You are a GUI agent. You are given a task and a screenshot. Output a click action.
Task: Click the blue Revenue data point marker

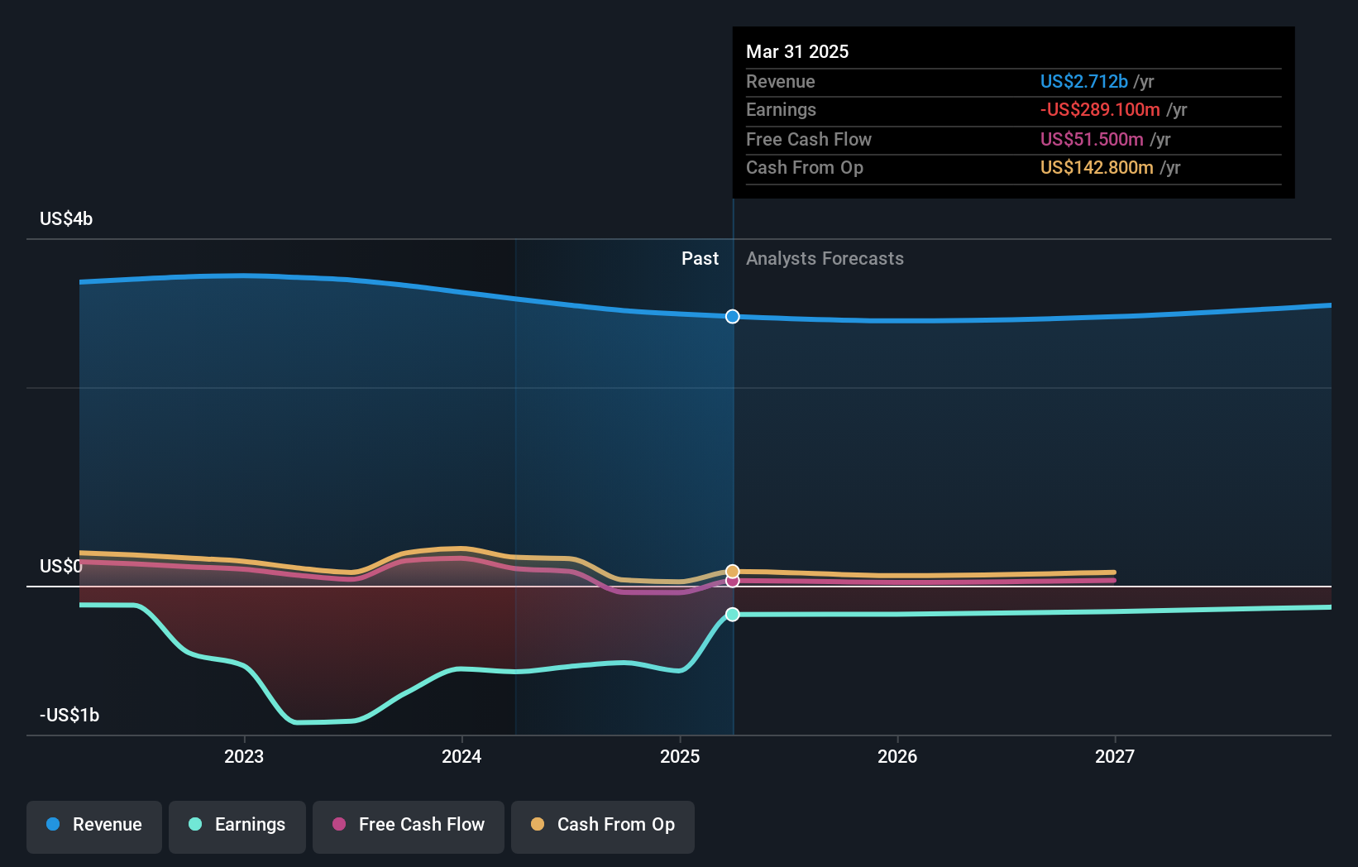(733, 317)
